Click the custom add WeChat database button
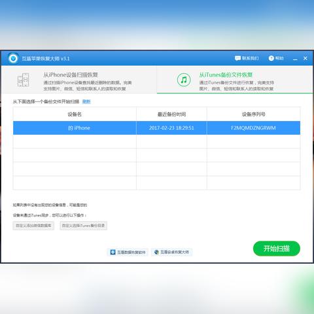Screen dimensions: 314x314 (33, 226)
